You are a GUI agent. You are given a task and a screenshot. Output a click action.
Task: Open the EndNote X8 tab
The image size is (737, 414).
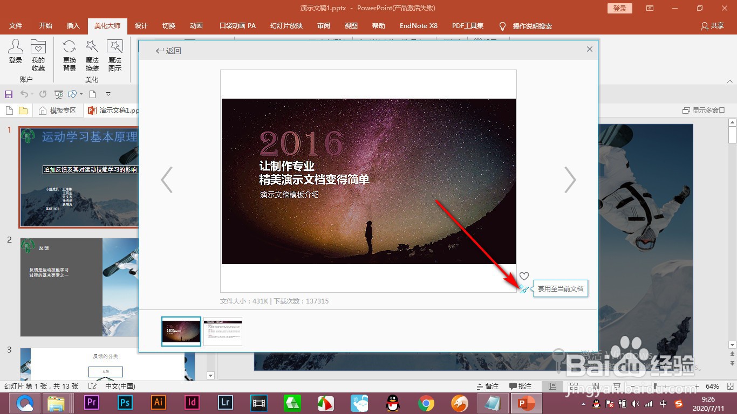(x=419, y=26)
